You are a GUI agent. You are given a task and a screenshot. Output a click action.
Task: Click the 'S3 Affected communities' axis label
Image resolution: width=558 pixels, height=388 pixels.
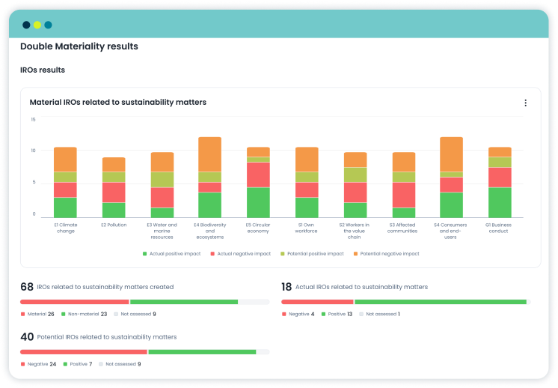[402, 228]
